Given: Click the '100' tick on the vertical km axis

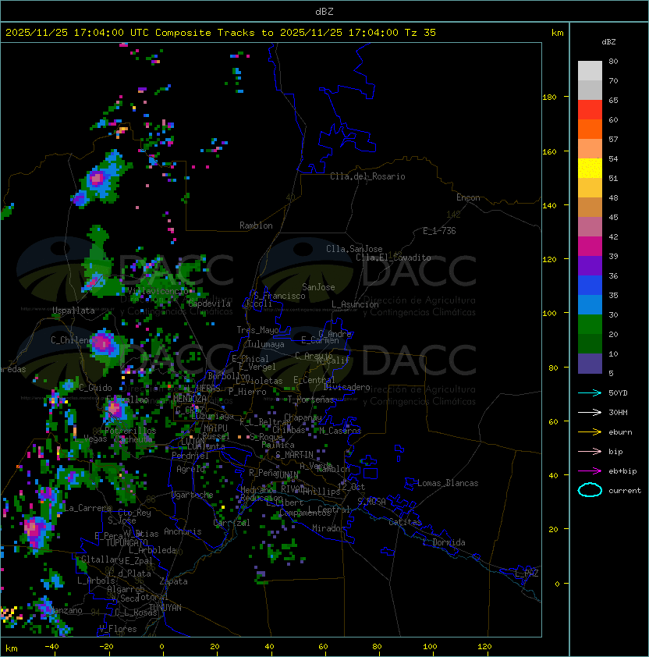Looking at the screenshot, I should click(x=549, y=314).
